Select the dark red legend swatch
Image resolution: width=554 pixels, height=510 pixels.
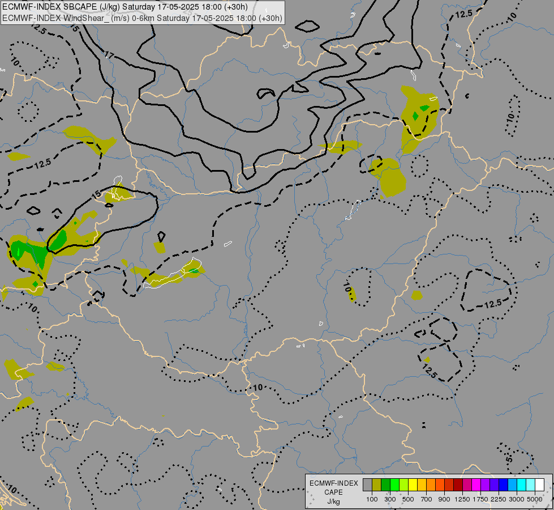[458, 485]
